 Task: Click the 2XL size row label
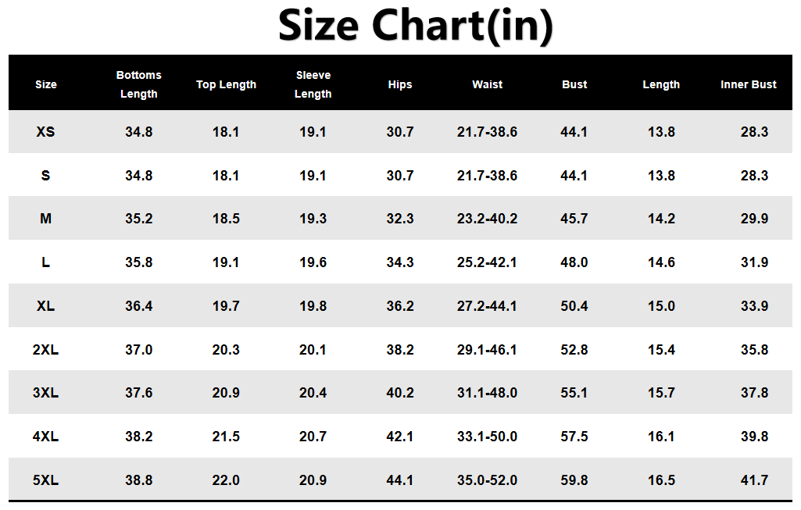point(46,350)
